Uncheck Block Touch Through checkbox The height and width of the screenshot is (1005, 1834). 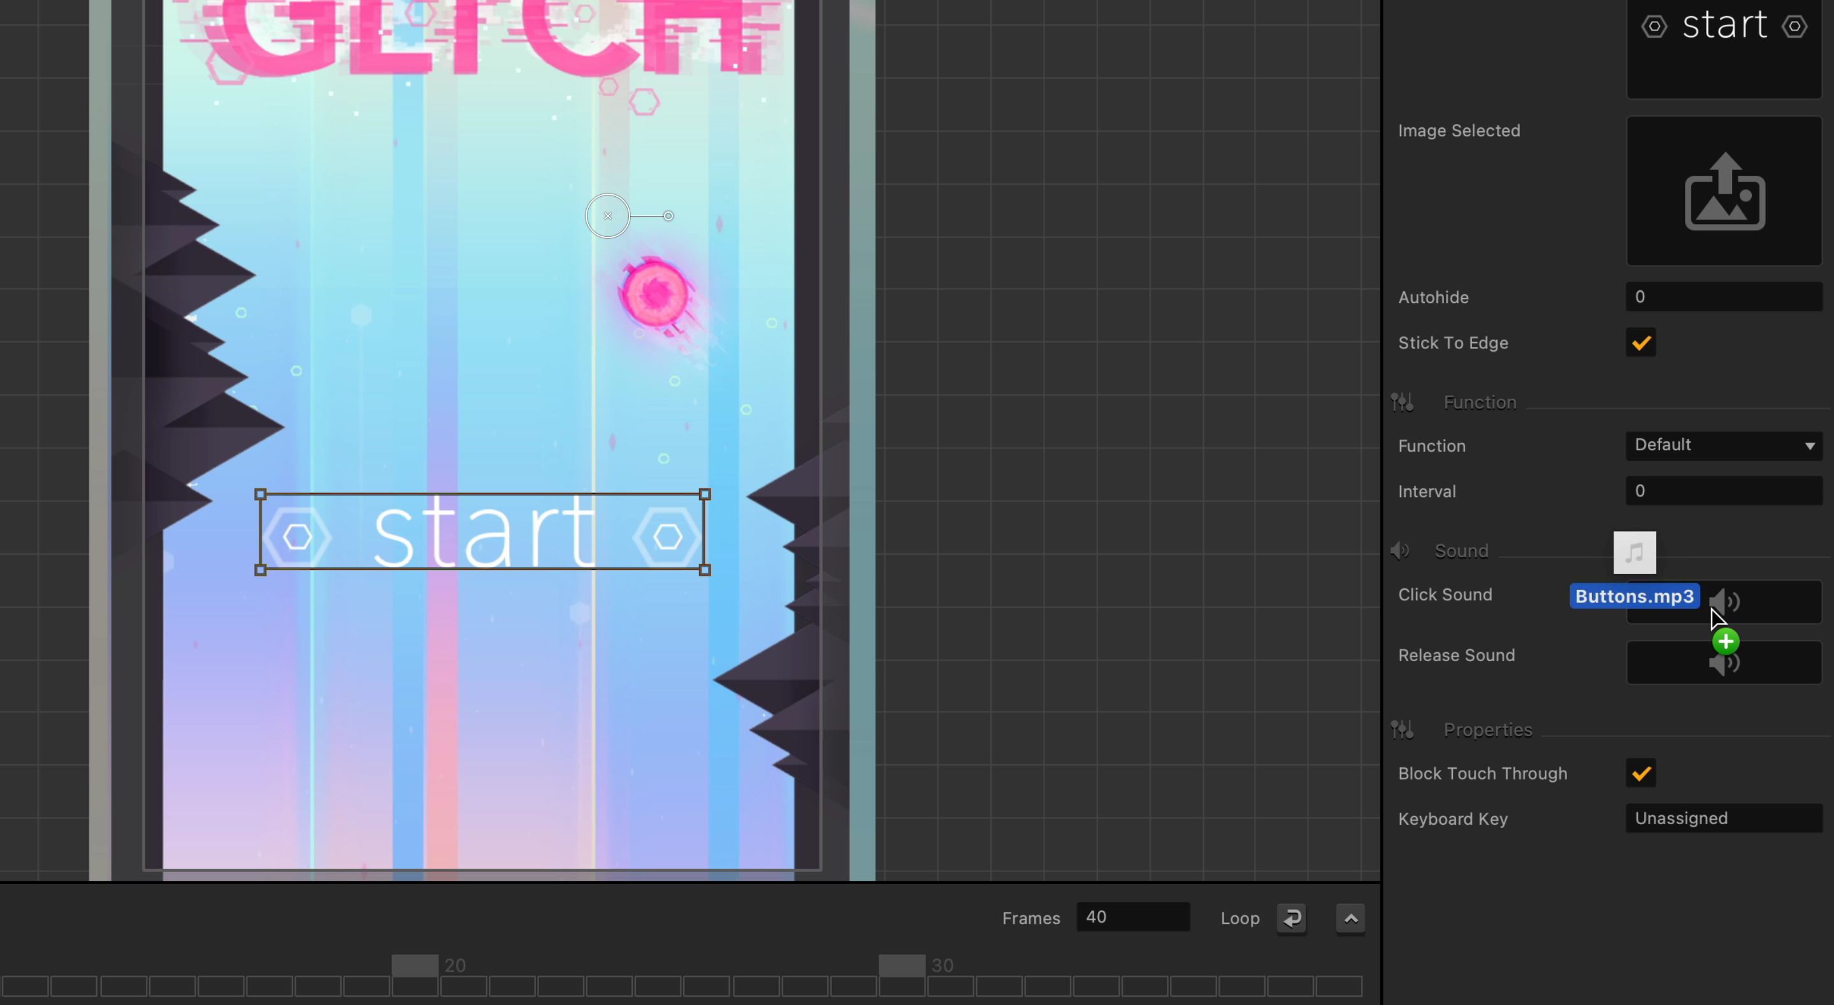click(x=1641, y=774)
